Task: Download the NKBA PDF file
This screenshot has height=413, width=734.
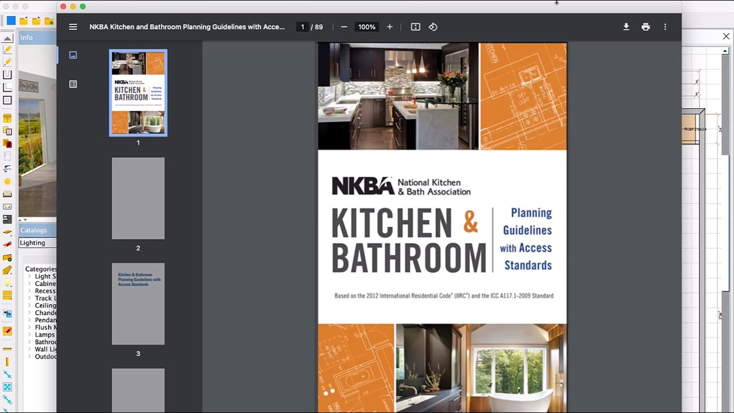Action: [626, 27]
